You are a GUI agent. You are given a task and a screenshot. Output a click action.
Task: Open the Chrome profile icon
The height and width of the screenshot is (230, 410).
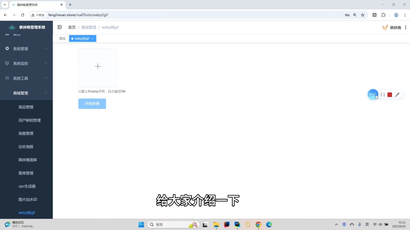(396, 15)
